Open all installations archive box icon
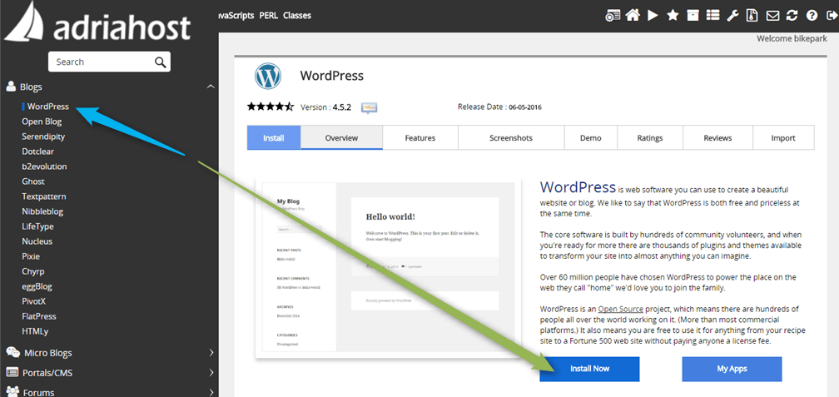 tap(693, 16)
